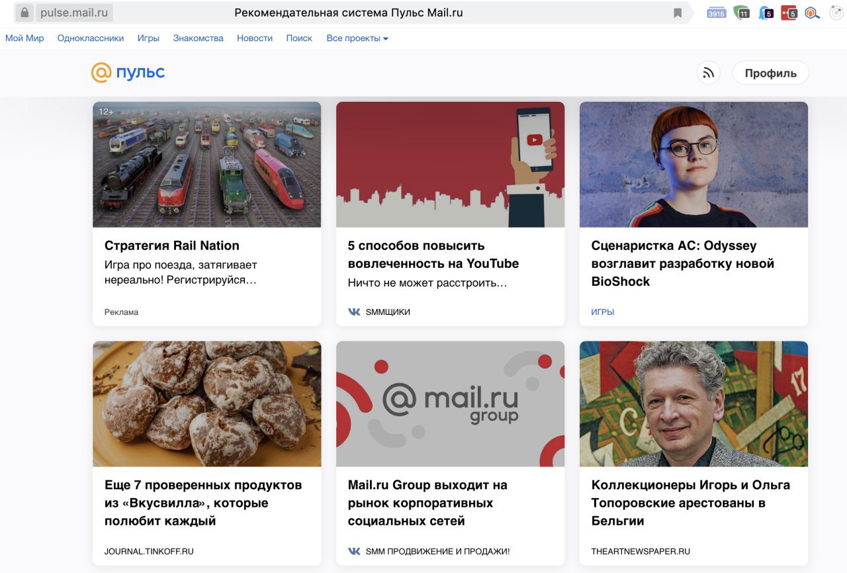The height and width of the screenshot is (573, 847).
Task: Open Игры in the portal bar
Action: pyautogui.click(x=148, y=38)
